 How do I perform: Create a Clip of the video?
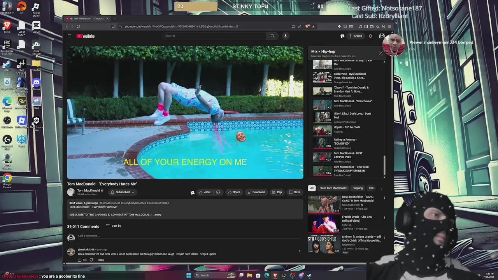277,192
